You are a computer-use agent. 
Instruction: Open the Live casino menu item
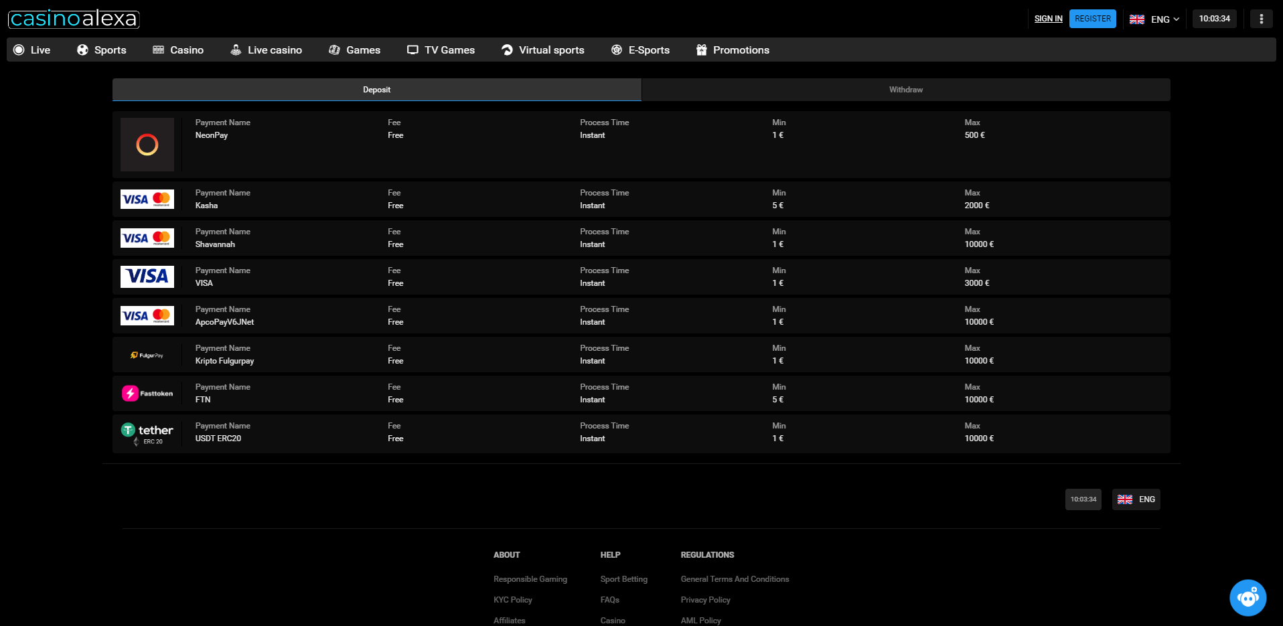[267, 50]
